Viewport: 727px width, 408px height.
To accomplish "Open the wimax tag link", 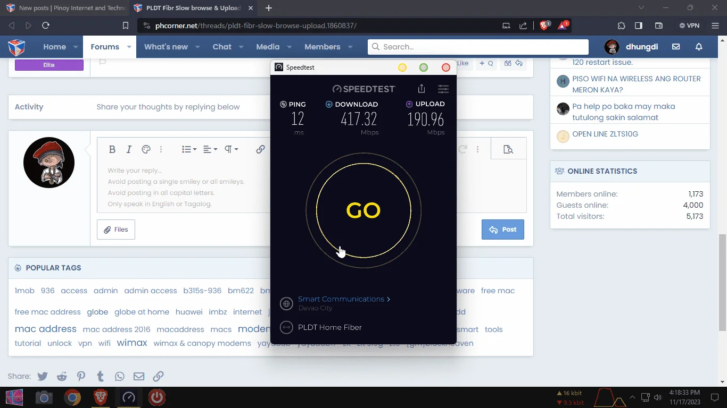I will point(132,343).
